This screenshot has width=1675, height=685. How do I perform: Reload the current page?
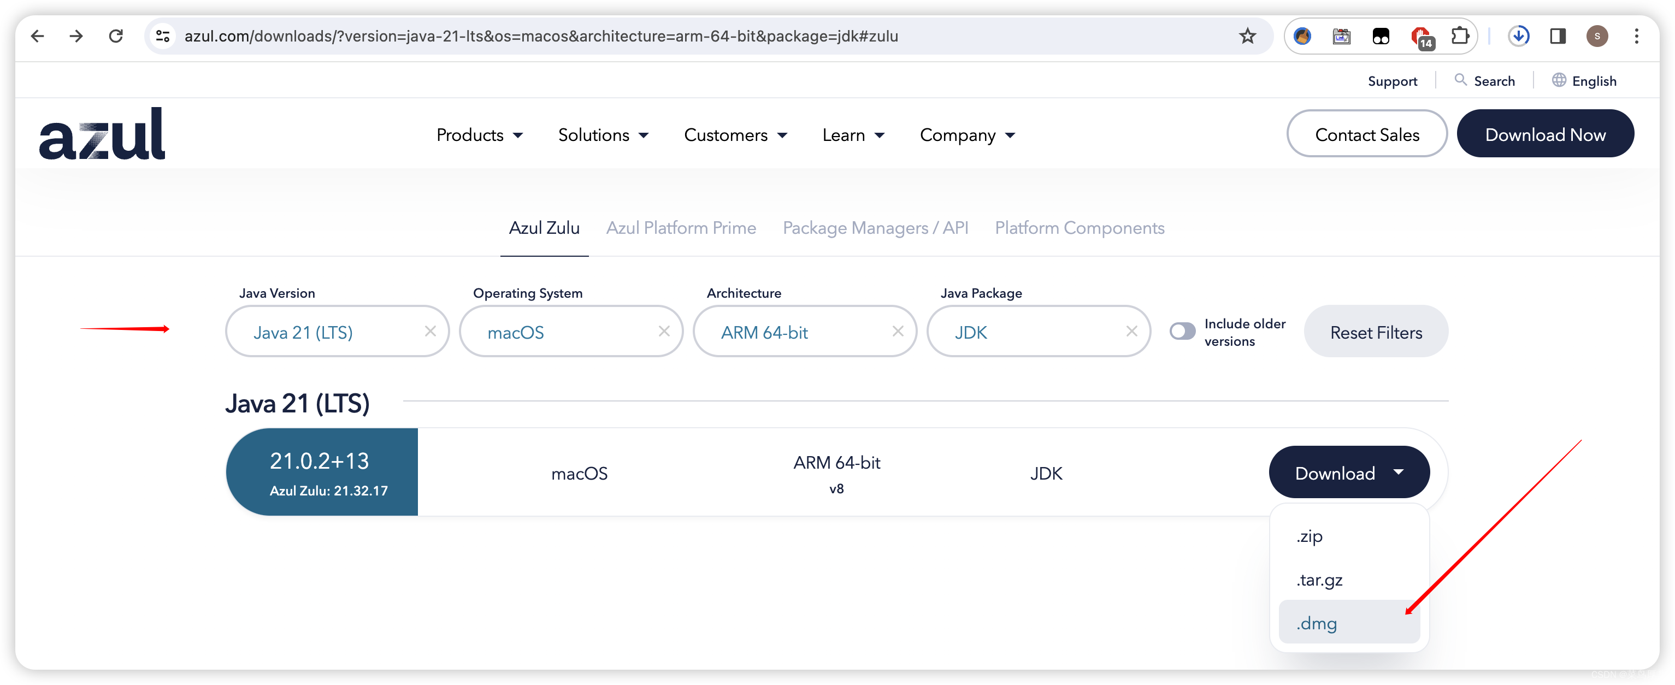click(116, 36)
